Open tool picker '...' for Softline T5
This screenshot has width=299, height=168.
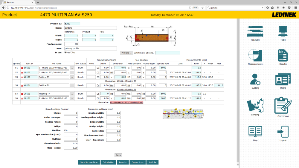72,77
